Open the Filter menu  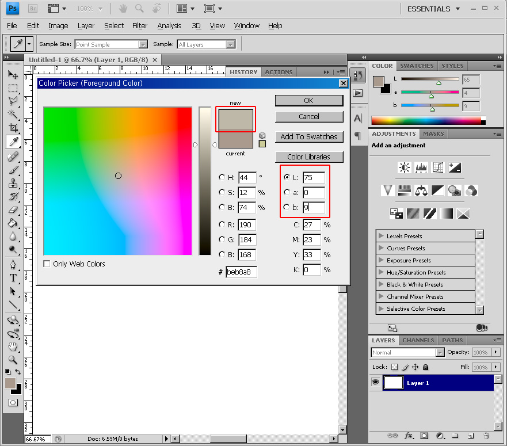(140, 26)
